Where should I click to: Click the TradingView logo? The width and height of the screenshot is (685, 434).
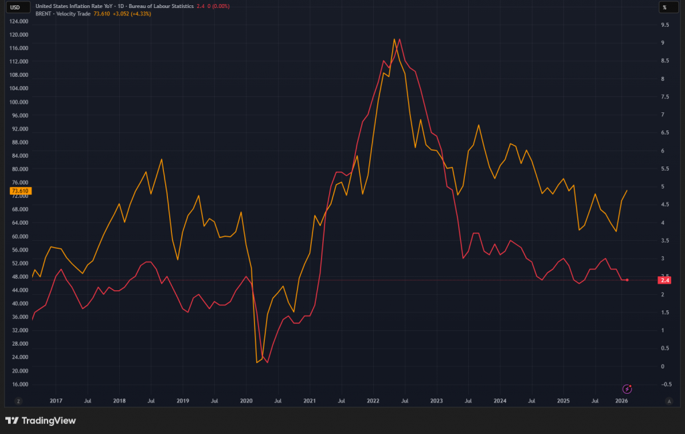point(41,421)
